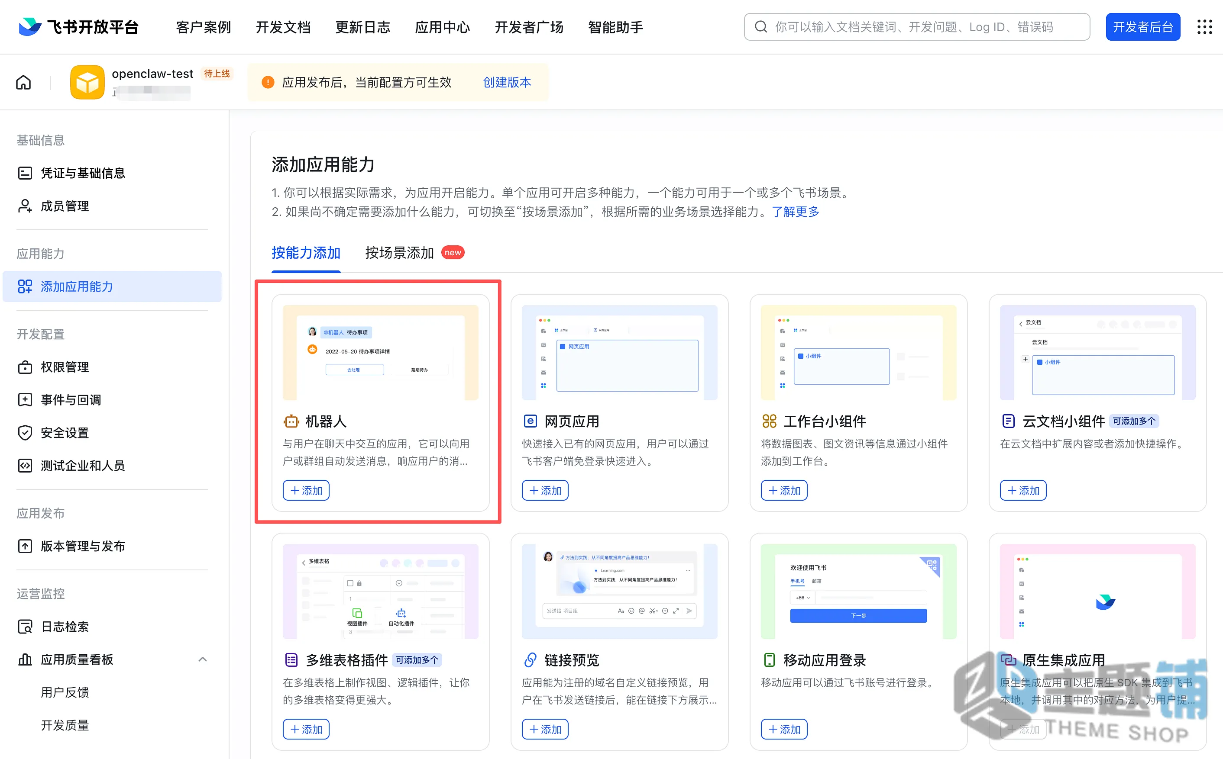This screenshot has height=759, width=1223.
Task: Click the 开发者后台 button
Action: (x=1142, y=26)
